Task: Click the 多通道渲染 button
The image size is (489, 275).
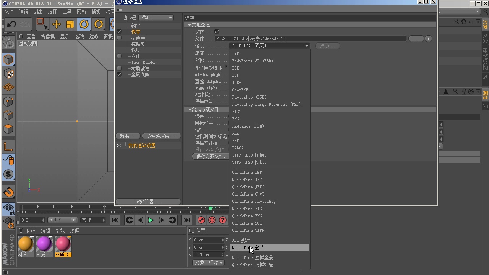Action: pos(161,136)
